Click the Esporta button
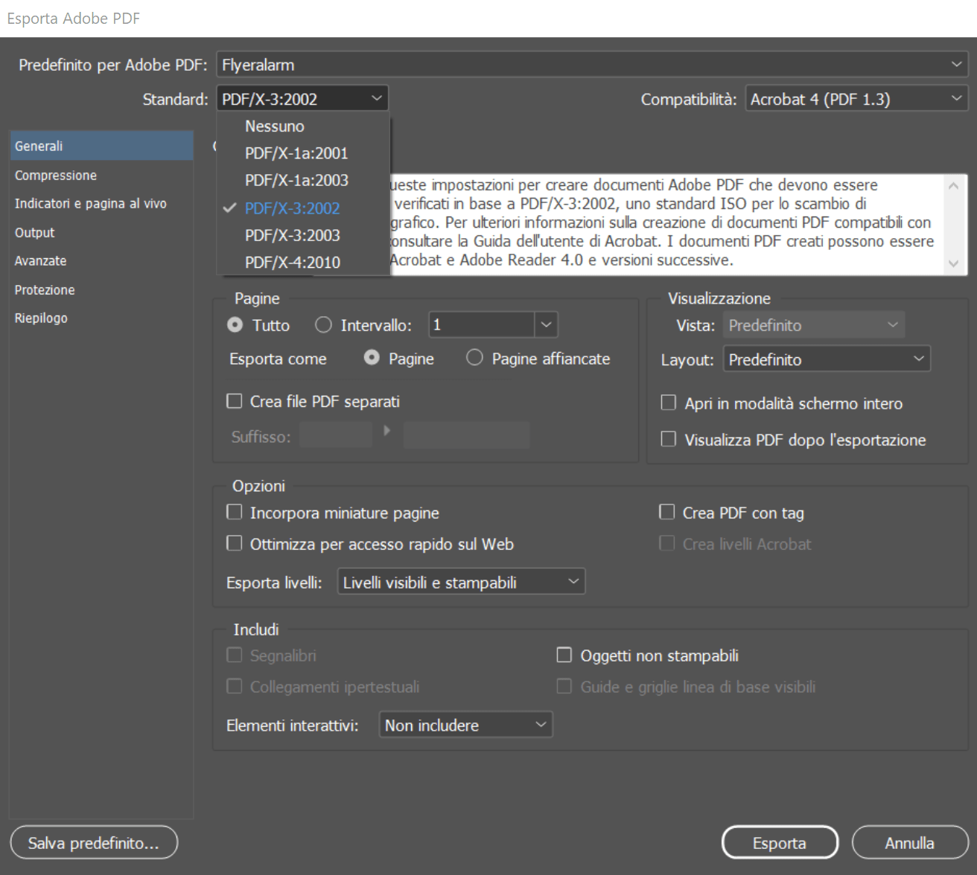Viewport: 977px width, 875px height. [x=779, y=843]
